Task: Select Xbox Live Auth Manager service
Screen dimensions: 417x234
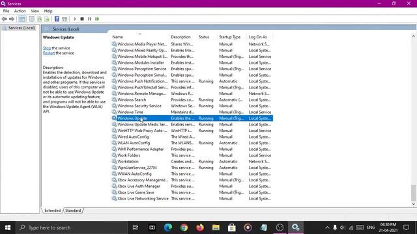Action: (192, 187)
